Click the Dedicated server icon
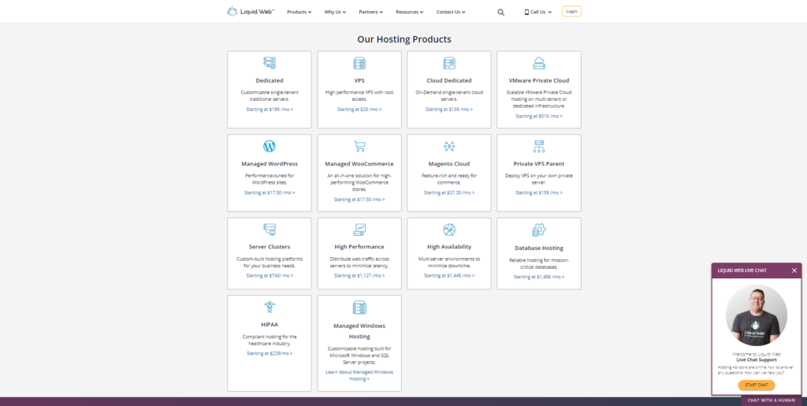The image size is (807, 406). coord(270,63)
